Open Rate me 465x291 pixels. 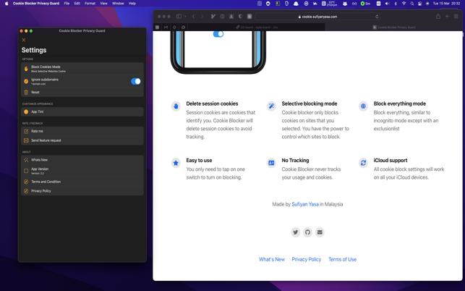[82, 131]
